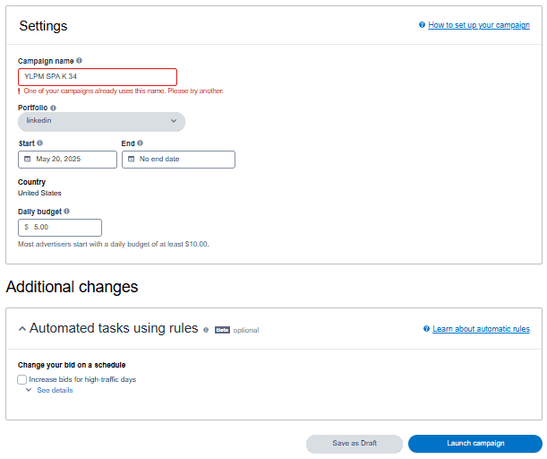Save the campaign as draft
This screenshot has width=547, height=459.
coord(355,443)
